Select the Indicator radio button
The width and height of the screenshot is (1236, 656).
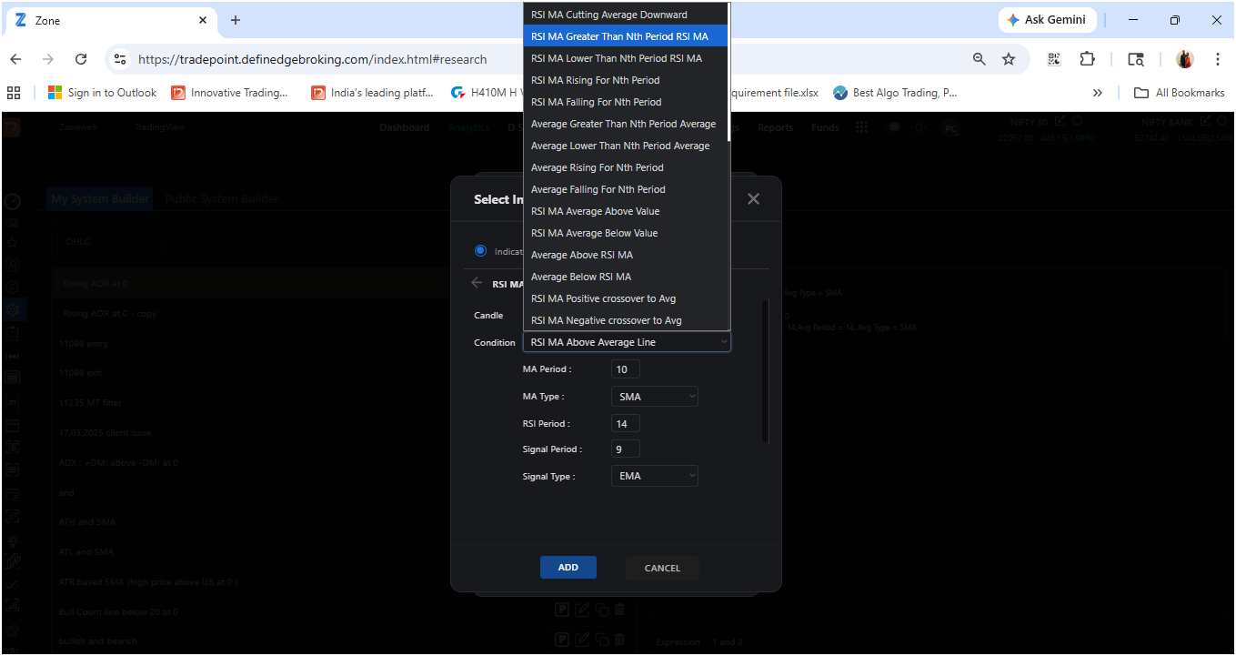(480, 251)
